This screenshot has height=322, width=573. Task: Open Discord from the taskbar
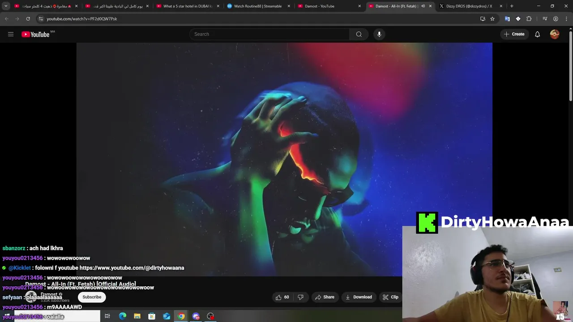coord(196,316)
